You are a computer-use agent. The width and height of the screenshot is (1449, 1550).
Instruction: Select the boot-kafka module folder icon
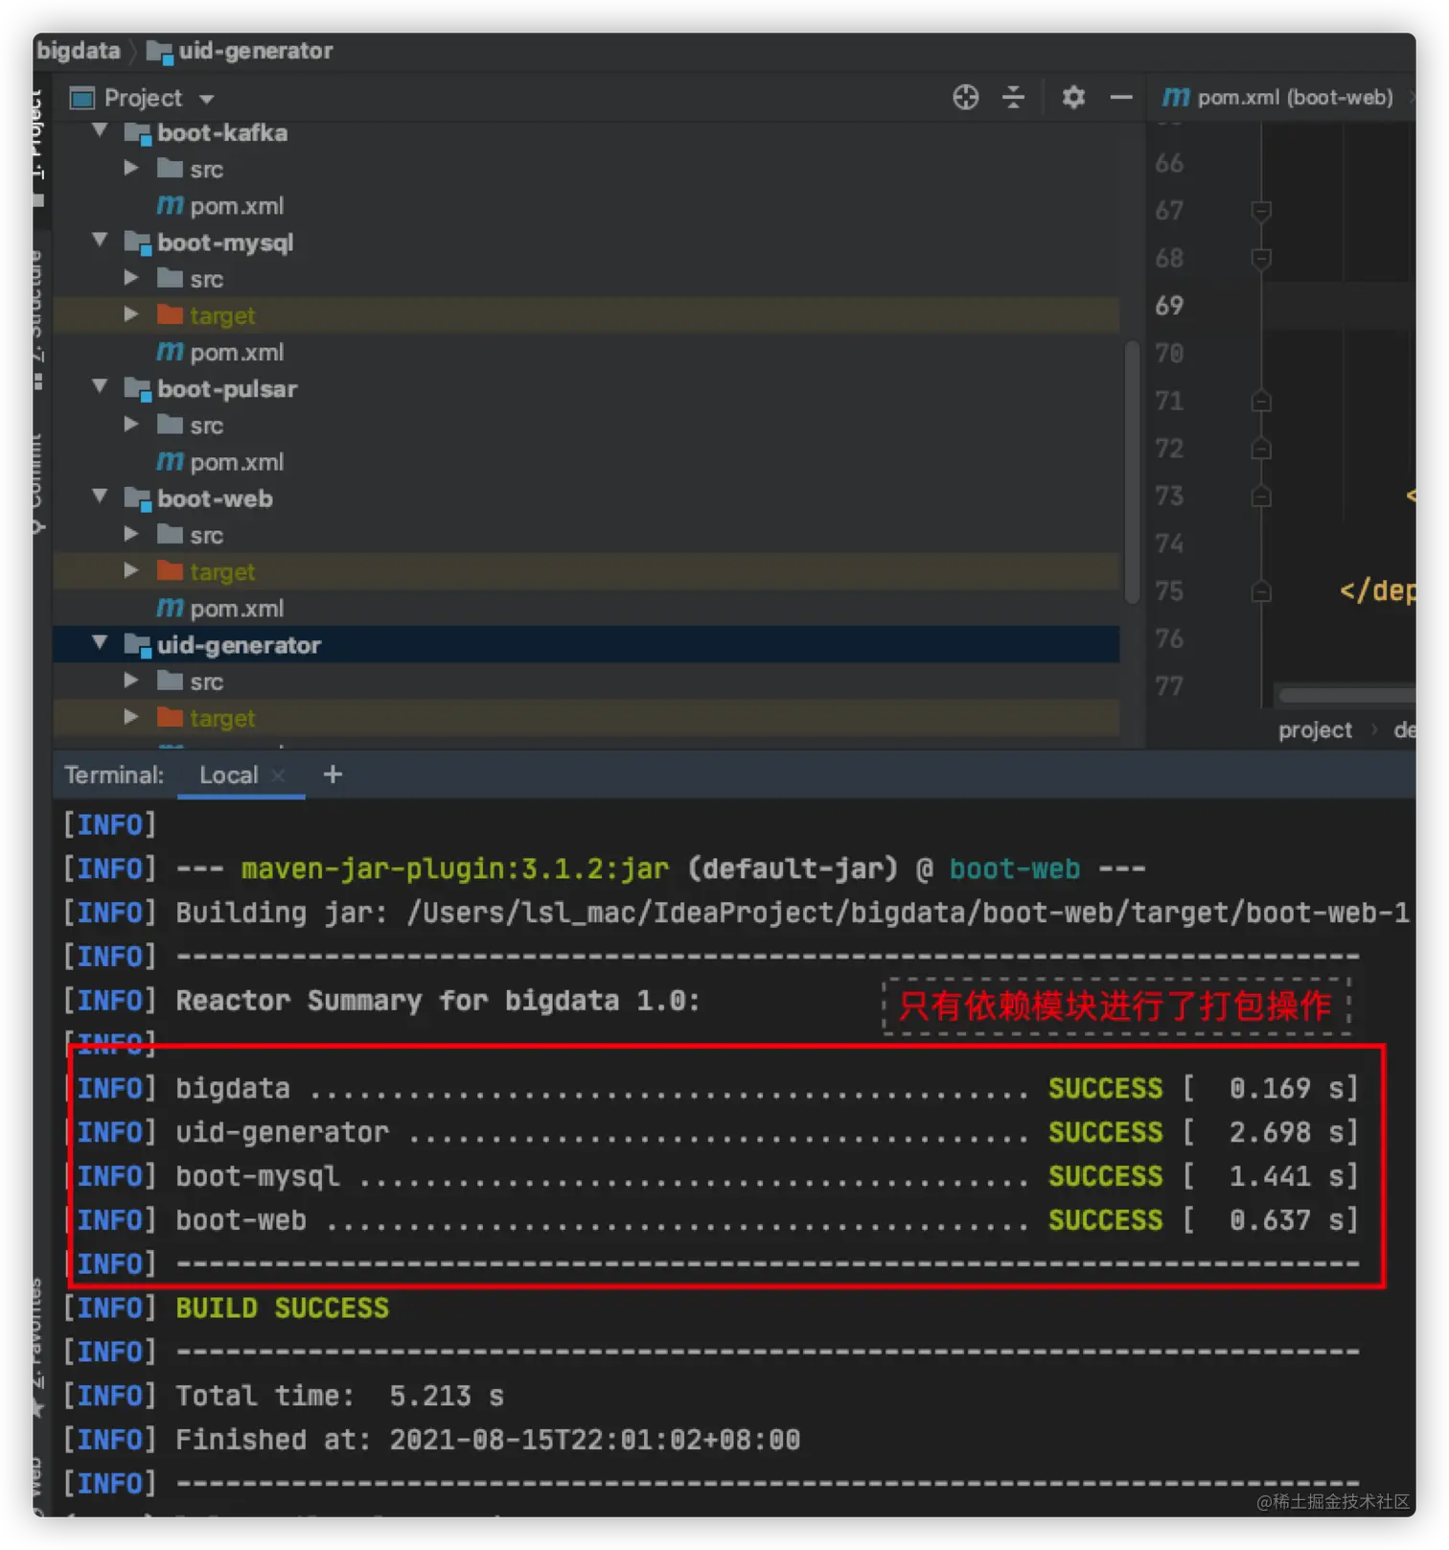point(137,133)
